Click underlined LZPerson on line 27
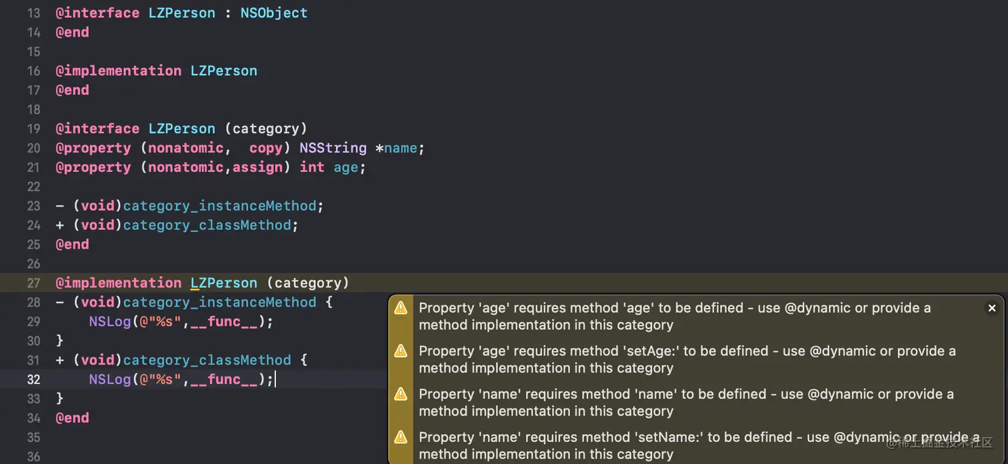 coord(223,283)
